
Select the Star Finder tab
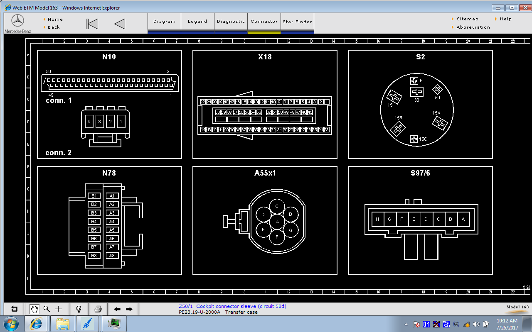tap(297, 22)
